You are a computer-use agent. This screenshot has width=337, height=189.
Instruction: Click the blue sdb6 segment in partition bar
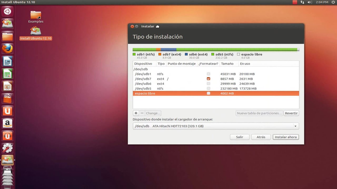[168, 49]
